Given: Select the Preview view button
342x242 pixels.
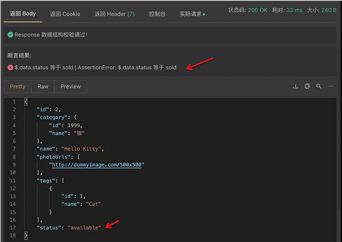Looking at the screenshot, I should tap(71, 87).
